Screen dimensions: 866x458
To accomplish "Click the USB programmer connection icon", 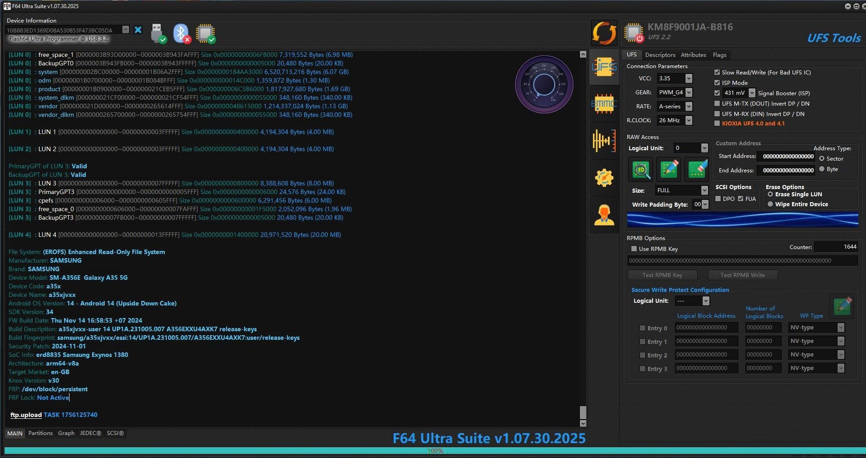I will (158, 33).
